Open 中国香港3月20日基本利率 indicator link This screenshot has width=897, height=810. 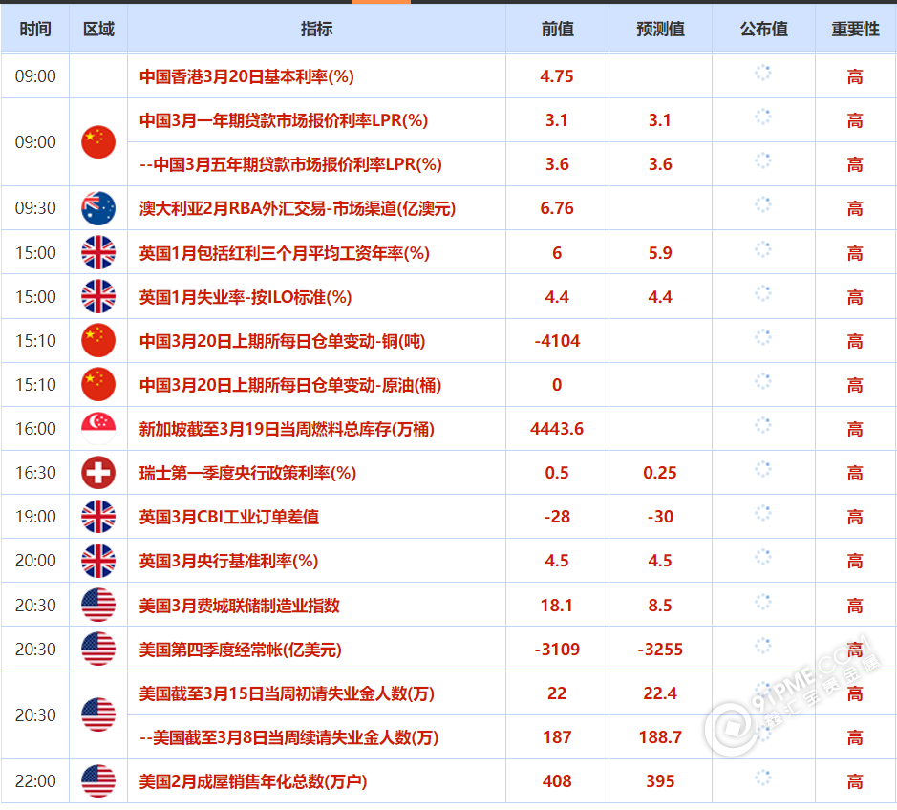(x=246, y=76)
